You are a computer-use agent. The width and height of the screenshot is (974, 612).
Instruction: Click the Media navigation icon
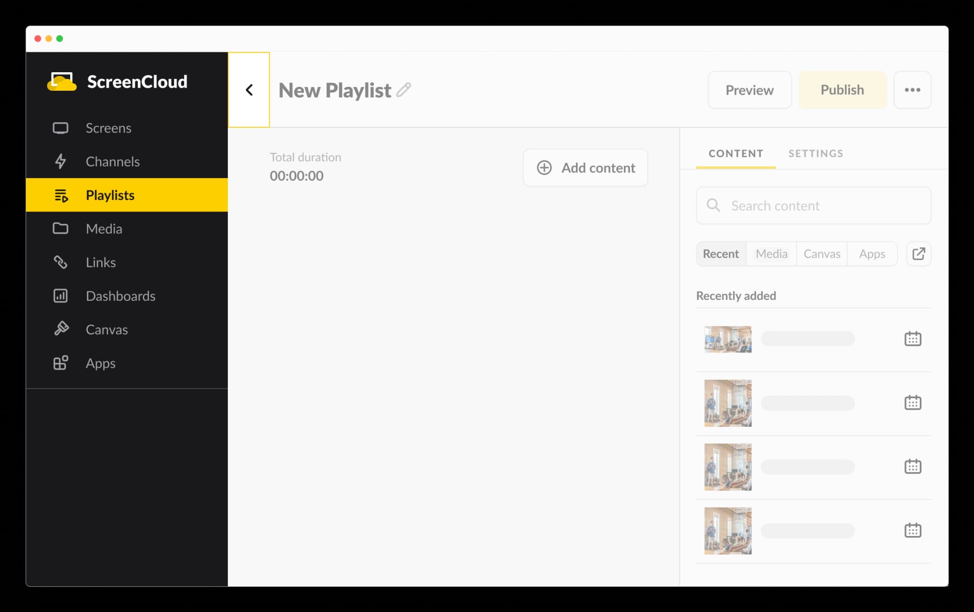[61, 229]
